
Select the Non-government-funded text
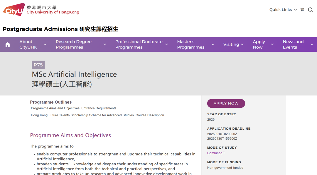225,168
